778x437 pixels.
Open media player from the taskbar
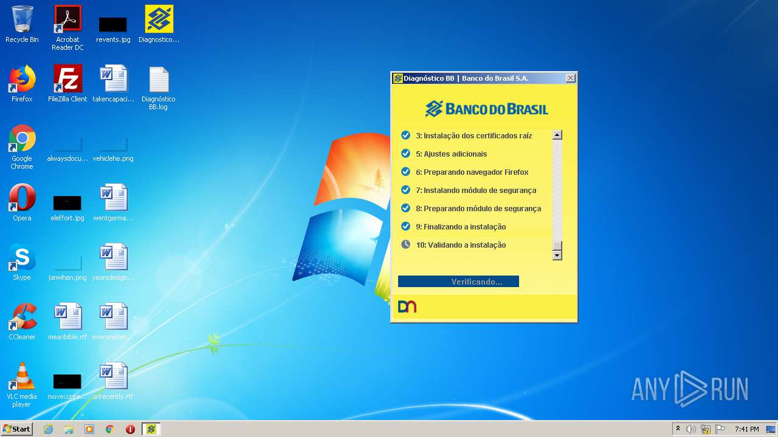point(89,429)
